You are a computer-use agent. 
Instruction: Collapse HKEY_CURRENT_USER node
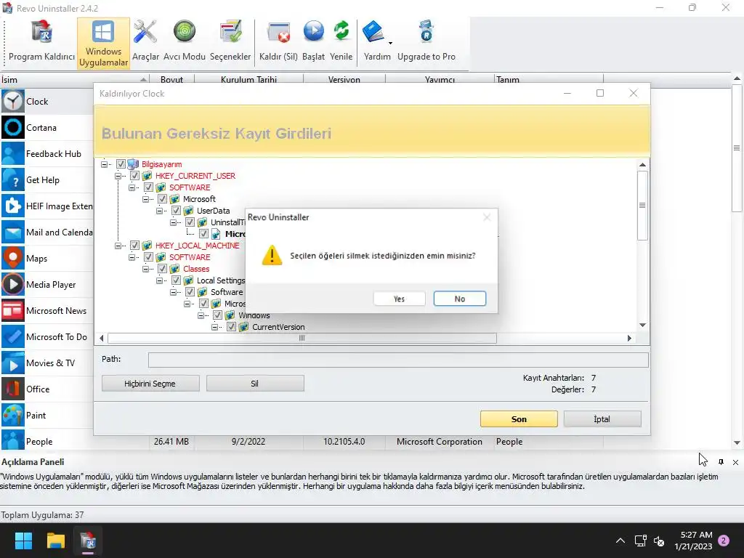tap(118, 176)
